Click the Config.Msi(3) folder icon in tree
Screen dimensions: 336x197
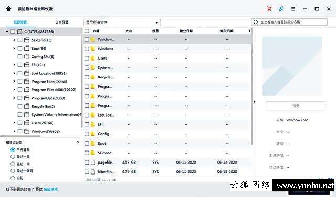pos(27,57)
